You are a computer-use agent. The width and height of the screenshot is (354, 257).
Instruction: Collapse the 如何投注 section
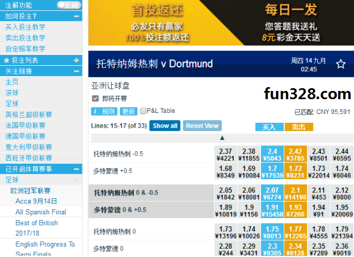point(76,16)
